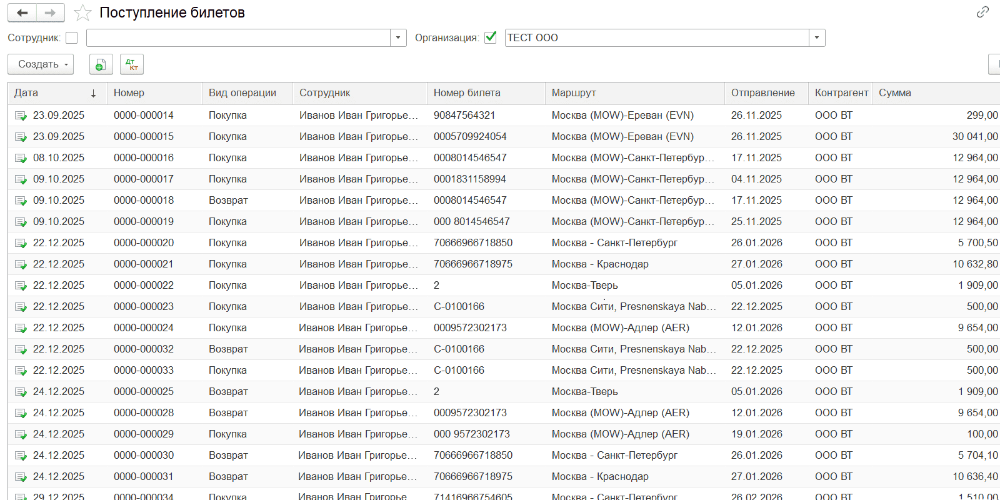Add page to favorites with the star
The image size is (1000, 500).
82,13
